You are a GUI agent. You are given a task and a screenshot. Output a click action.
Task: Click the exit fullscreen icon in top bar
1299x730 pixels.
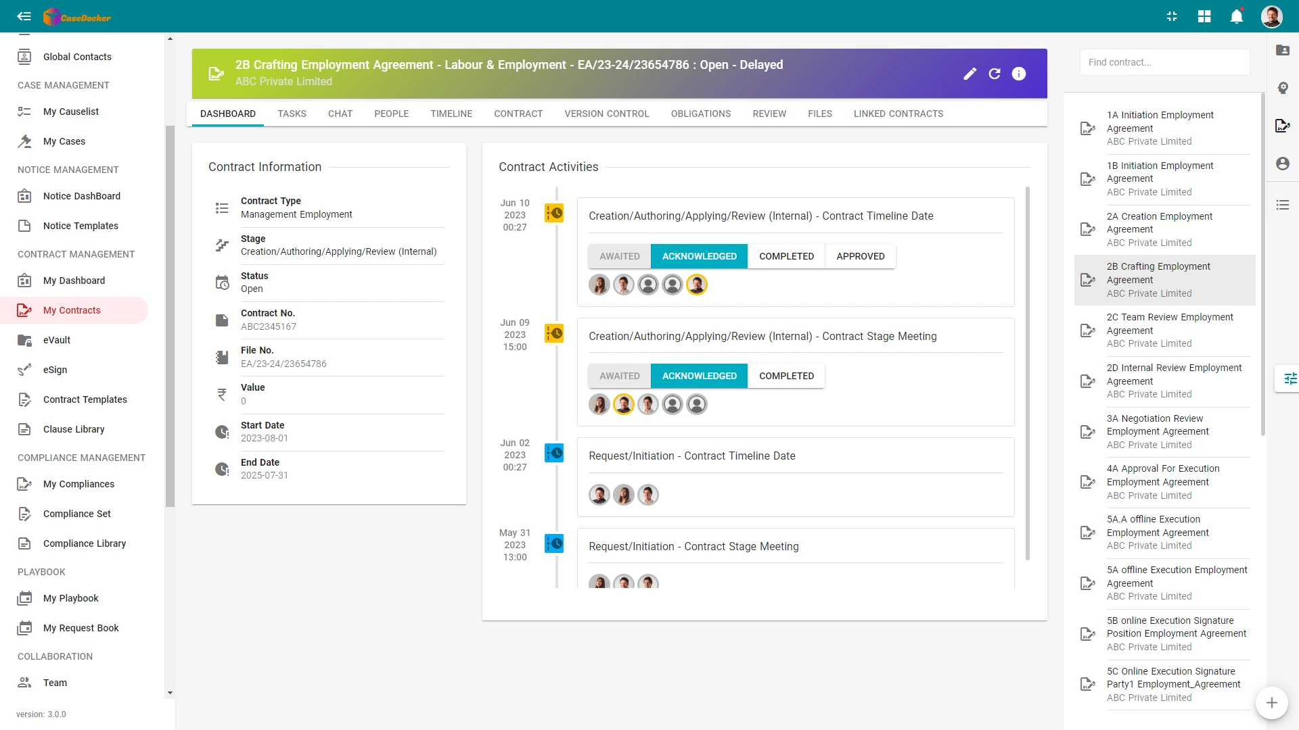click(x=1172, y=16)
